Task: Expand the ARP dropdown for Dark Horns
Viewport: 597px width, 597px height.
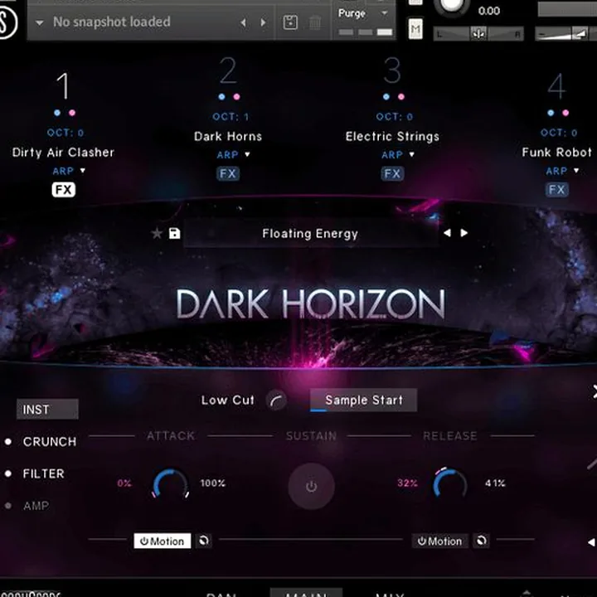Action: coord(247,154)
